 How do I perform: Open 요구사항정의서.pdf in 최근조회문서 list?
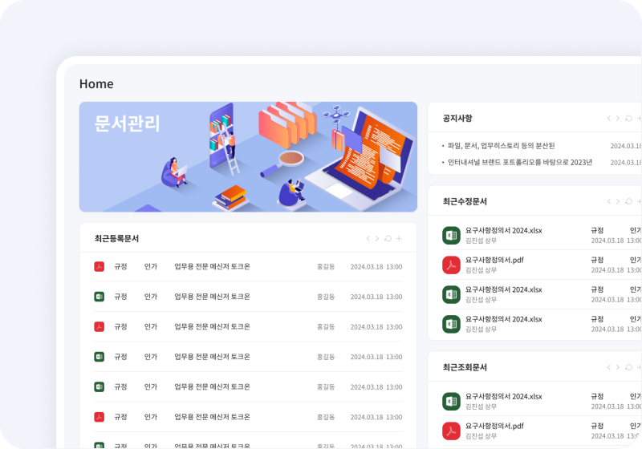[494, 426]
